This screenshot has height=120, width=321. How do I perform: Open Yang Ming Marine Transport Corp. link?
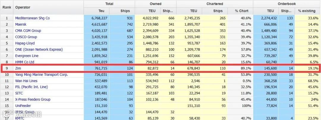42,75
